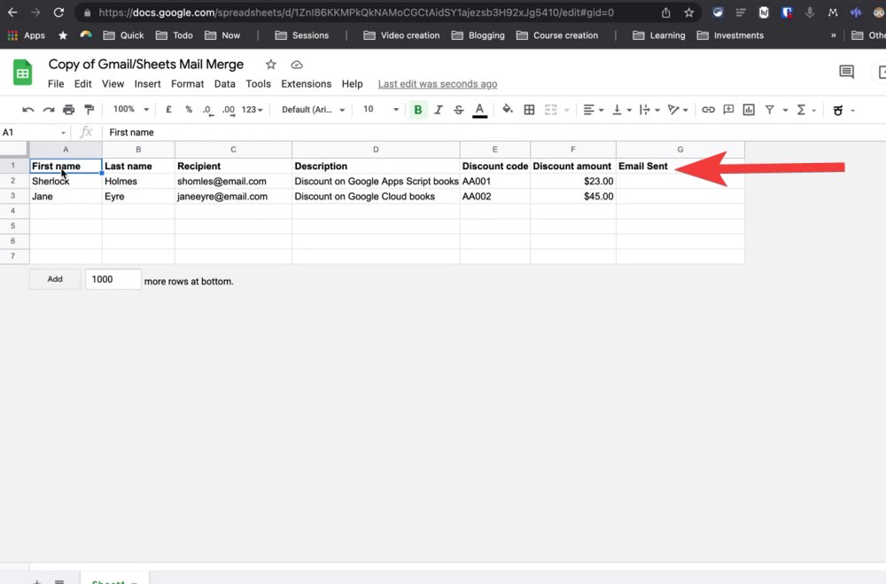Click the row count input field
This screenshot has width=886, height=584.
pos(113,278)
